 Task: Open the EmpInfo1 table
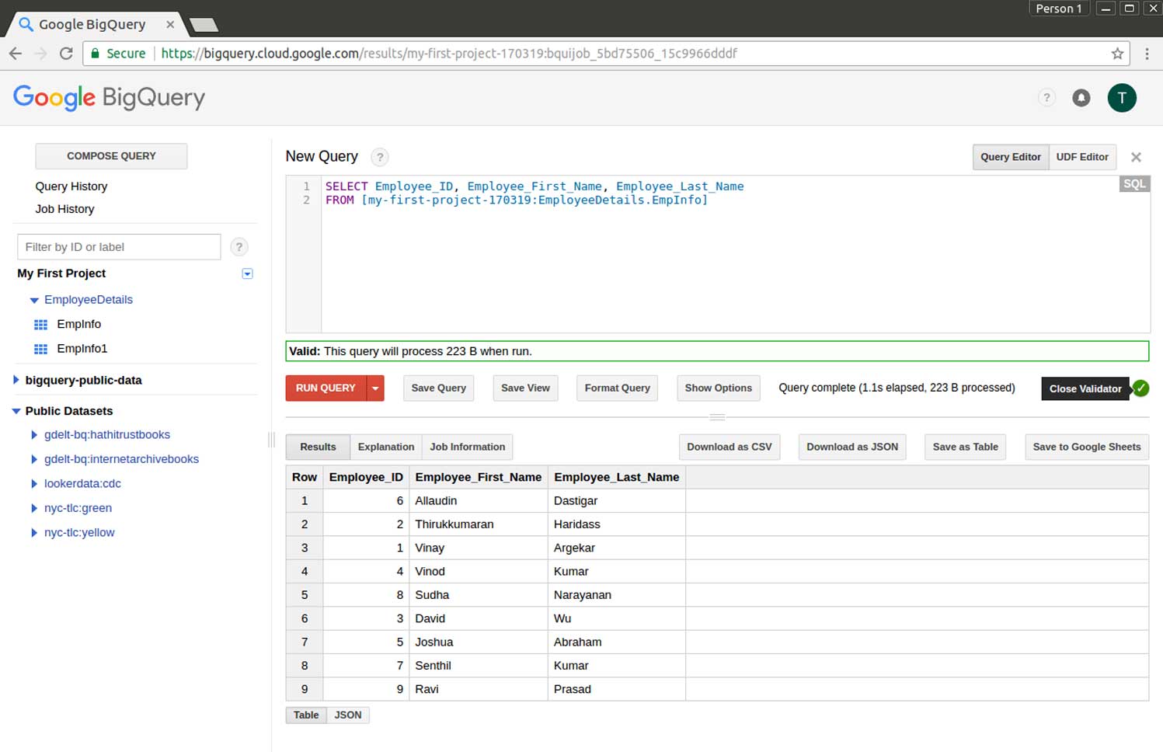[x=82, y=349]
